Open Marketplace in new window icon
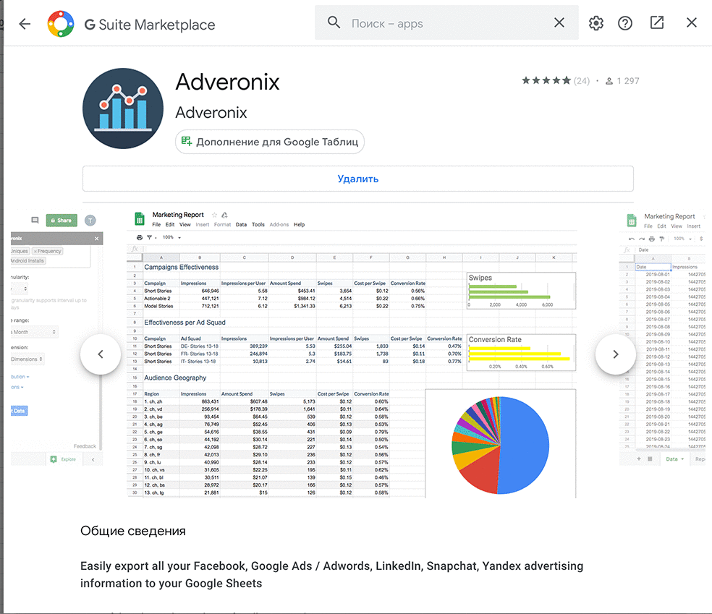The height and width of the screenshot is (614, 712). tap(657, 23)
